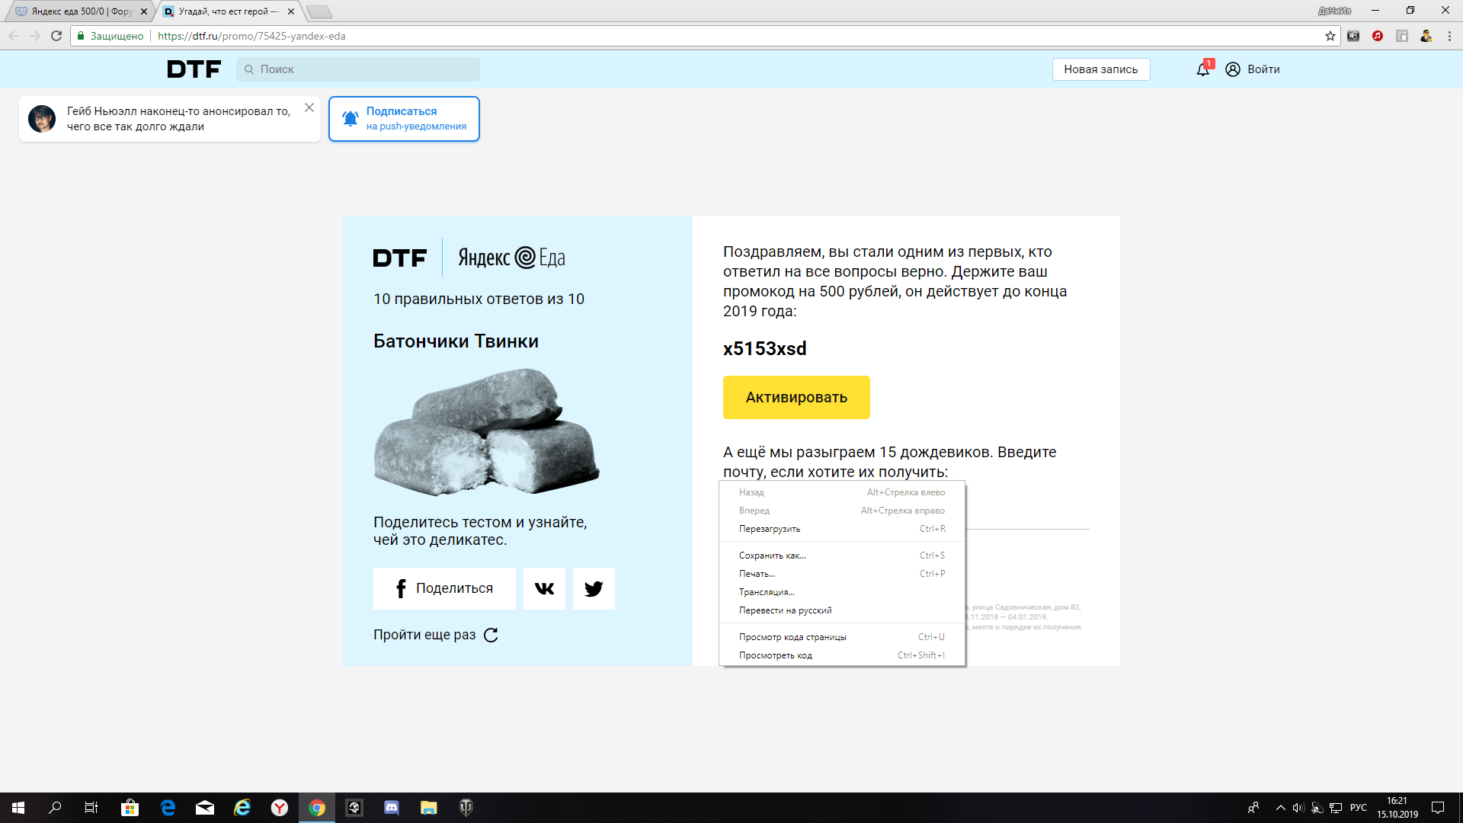Click the push-notification bell icon

point(350,119)
